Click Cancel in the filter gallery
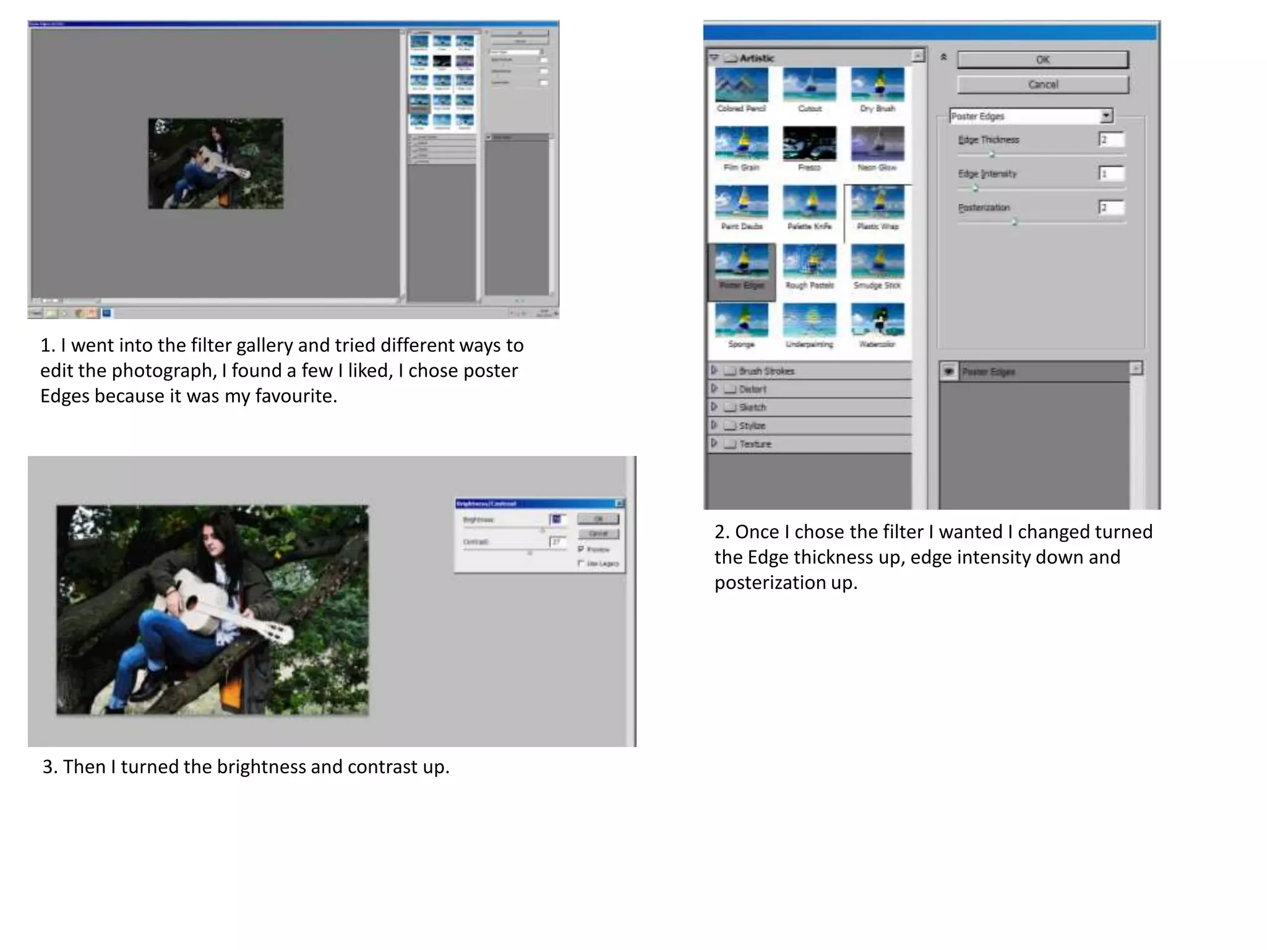1267x950 pixels. click(1042, 84)
